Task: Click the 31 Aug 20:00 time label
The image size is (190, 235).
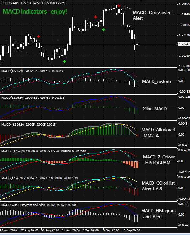Action: click(x=71, y=230)
